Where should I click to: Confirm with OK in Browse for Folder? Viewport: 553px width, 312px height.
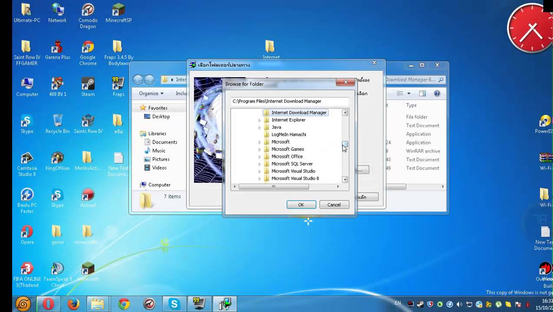point(301,205)
